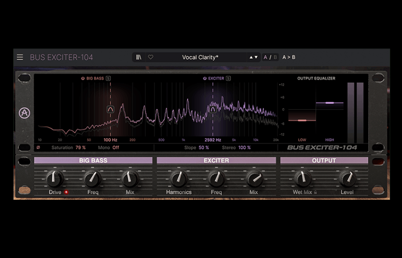
Task: Open the hamburger main menu
Action: click(20, 57)
